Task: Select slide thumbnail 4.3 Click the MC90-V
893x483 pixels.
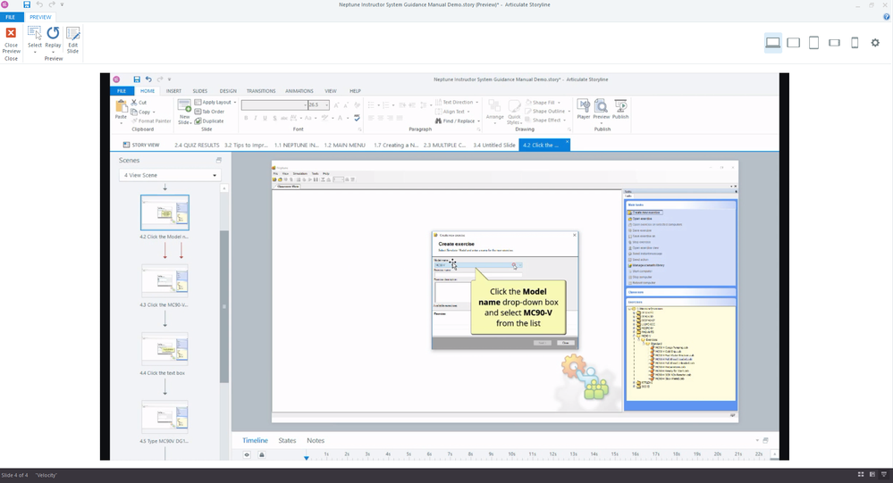Action: pos(164,282)
